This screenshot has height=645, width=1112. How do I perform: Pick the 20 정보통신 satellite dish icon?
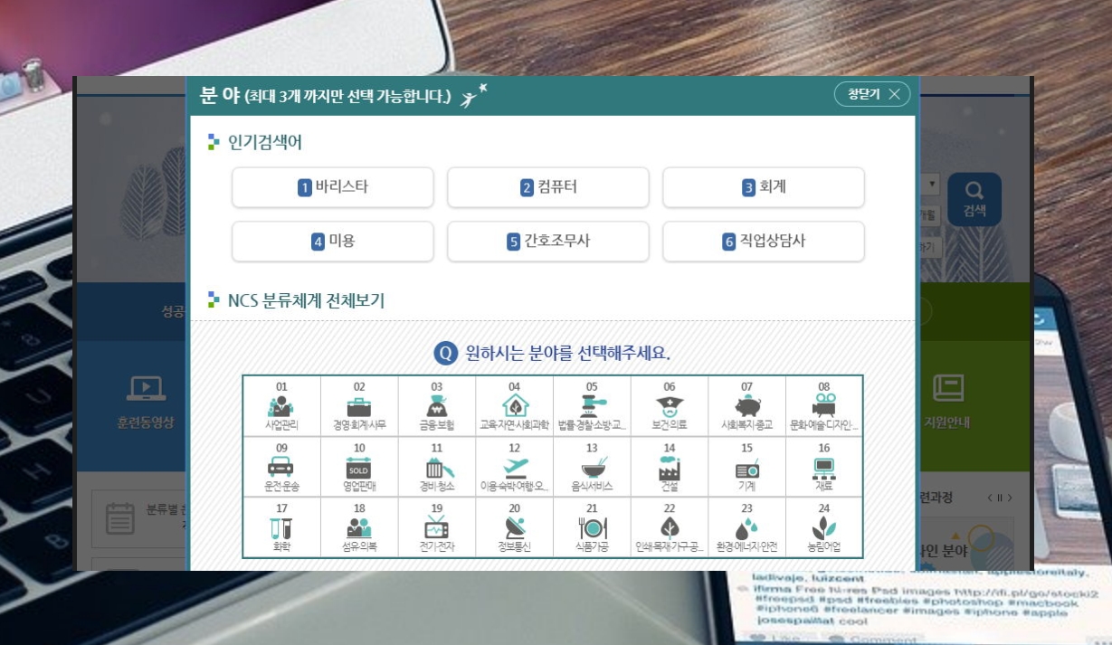[514, 527]
